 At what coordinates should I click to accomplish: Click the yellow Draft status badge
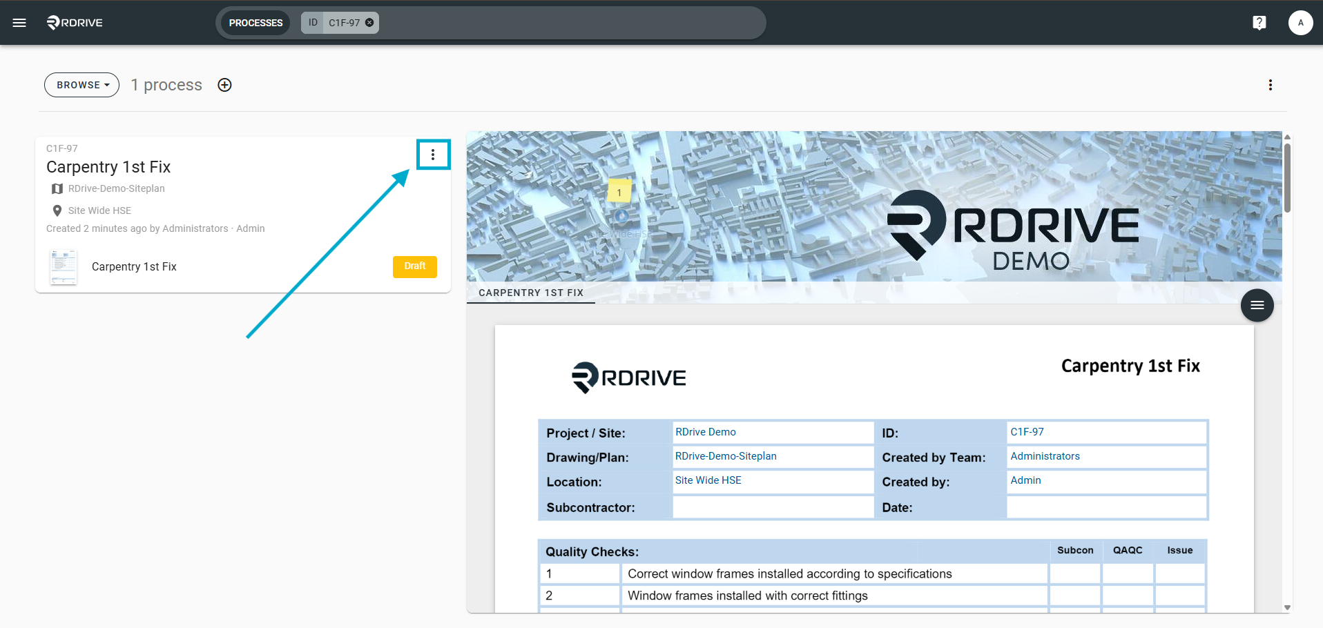[415, 266]
